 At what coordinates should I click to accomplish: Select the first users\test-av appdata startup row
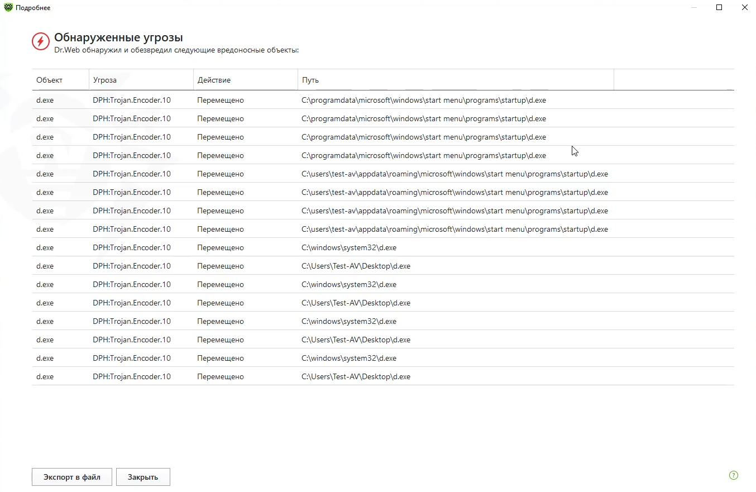pos(454,174)
